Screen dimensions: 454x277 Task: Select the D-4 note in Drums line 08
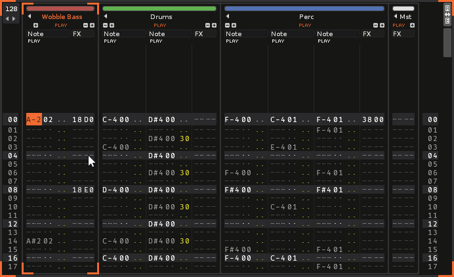[x=110, y=190]
